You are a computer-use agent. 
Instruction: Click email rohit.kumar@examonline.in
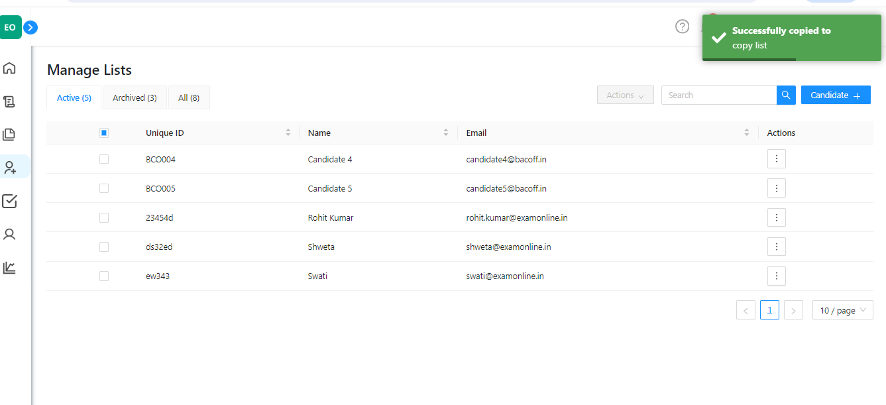click(517, 217)
